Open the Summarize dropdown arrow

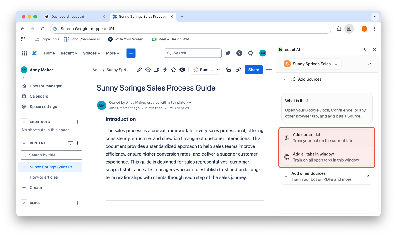point(218,70)
